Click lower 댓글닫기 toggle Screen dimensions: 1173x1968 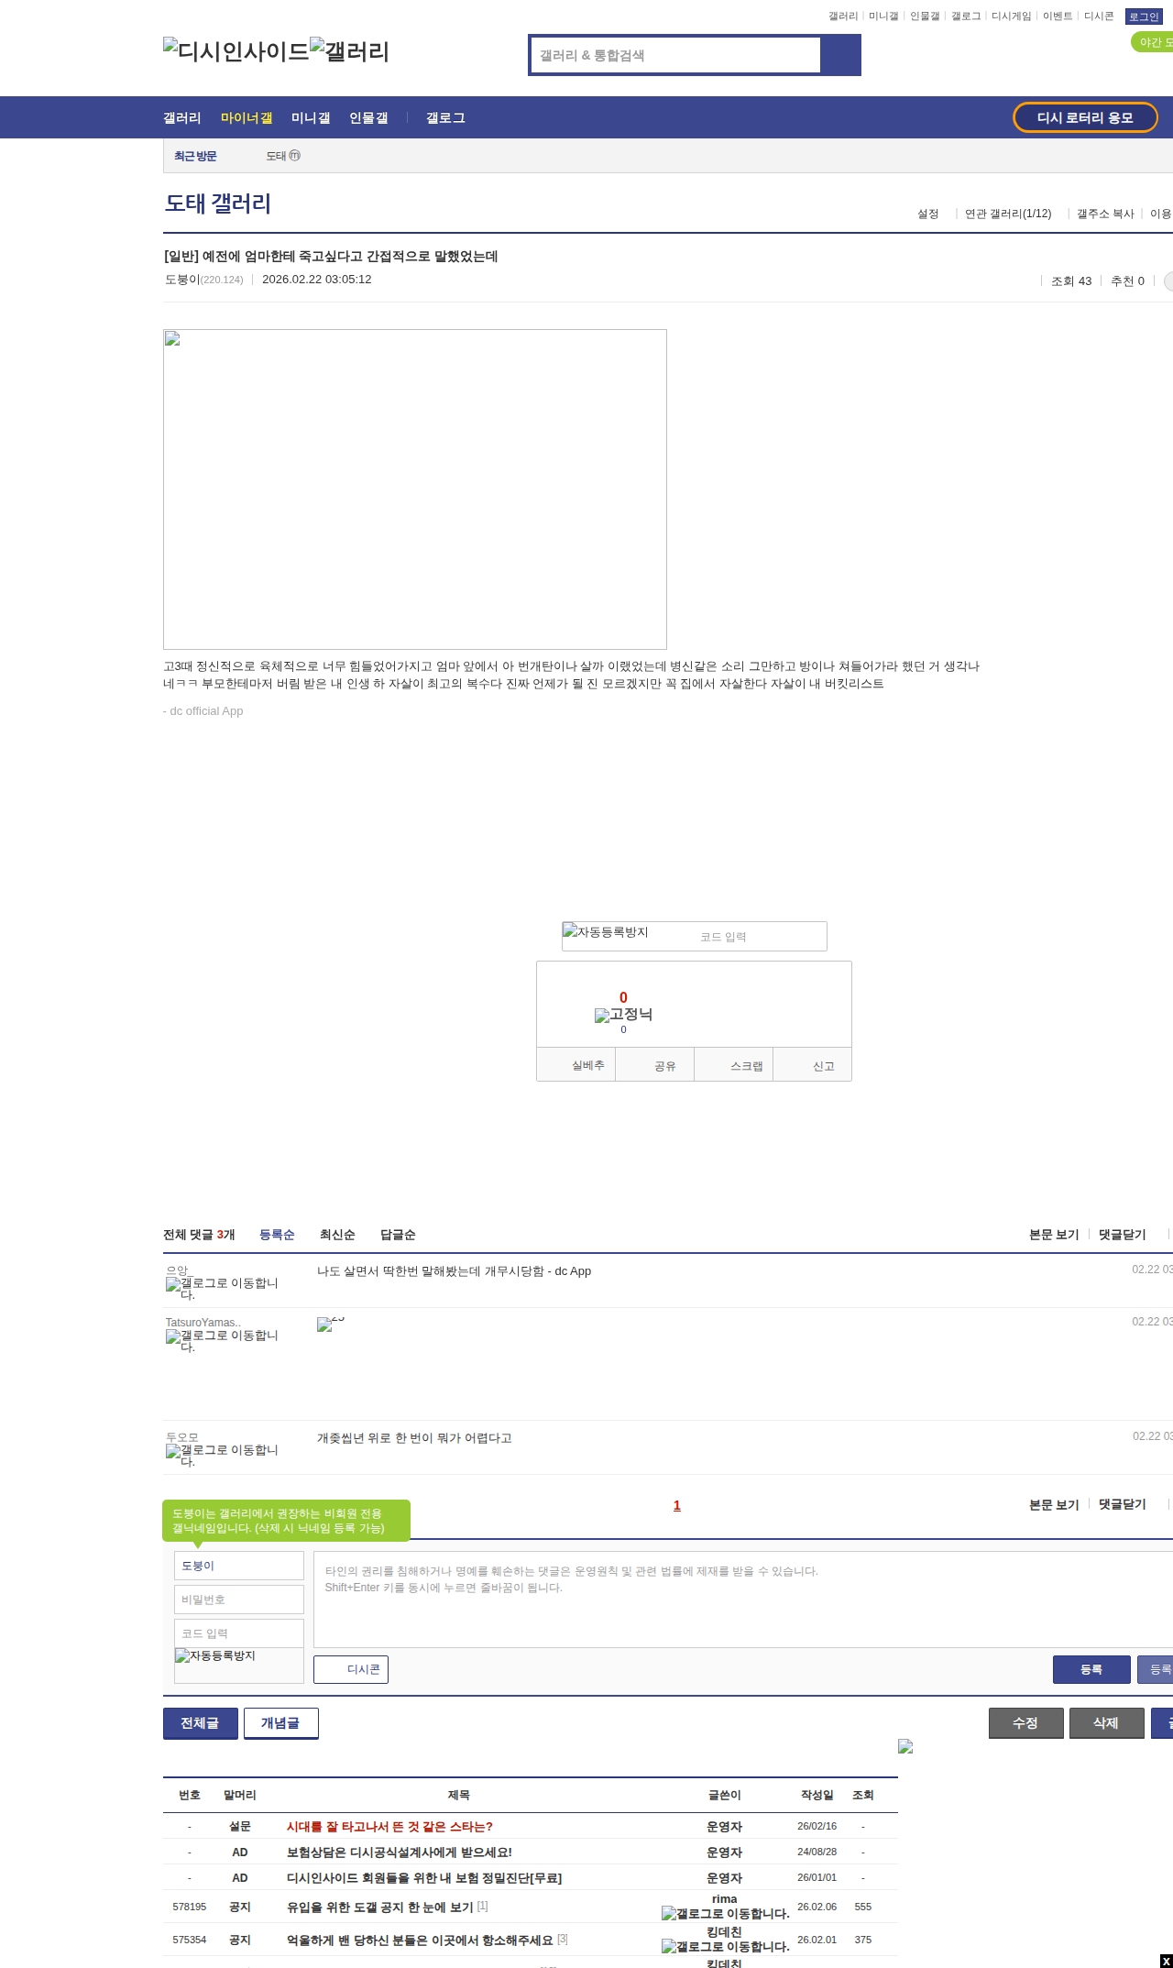(1123, 1504)
